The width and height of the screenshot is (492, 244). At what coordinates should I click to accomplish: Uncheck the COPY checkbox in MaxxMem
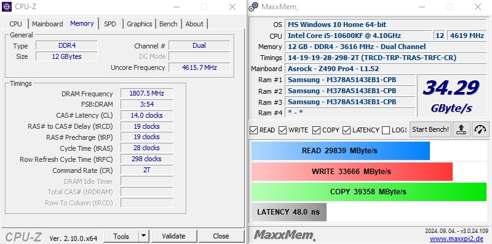(x=316, y=130)
